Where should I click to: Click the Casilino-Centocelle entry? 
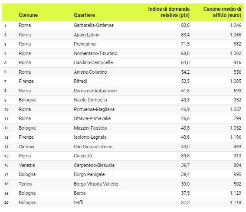tap(93, 62)
